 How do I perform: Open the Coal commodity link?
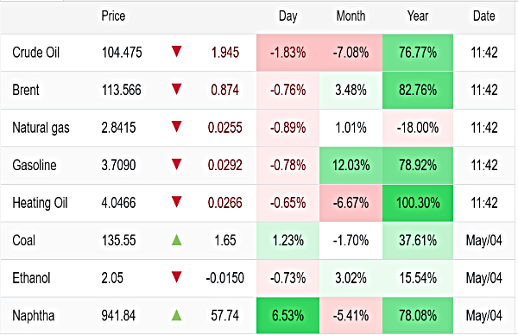[24, 240]
